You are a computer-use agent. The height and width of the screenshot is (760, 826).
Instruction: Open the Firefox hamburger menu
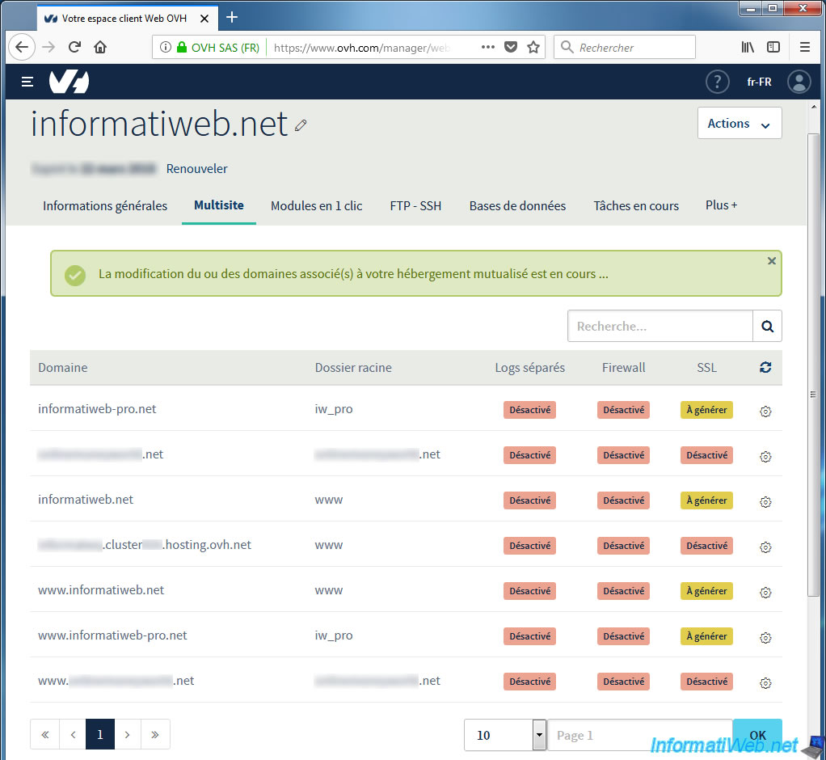[x=804, y=47]
